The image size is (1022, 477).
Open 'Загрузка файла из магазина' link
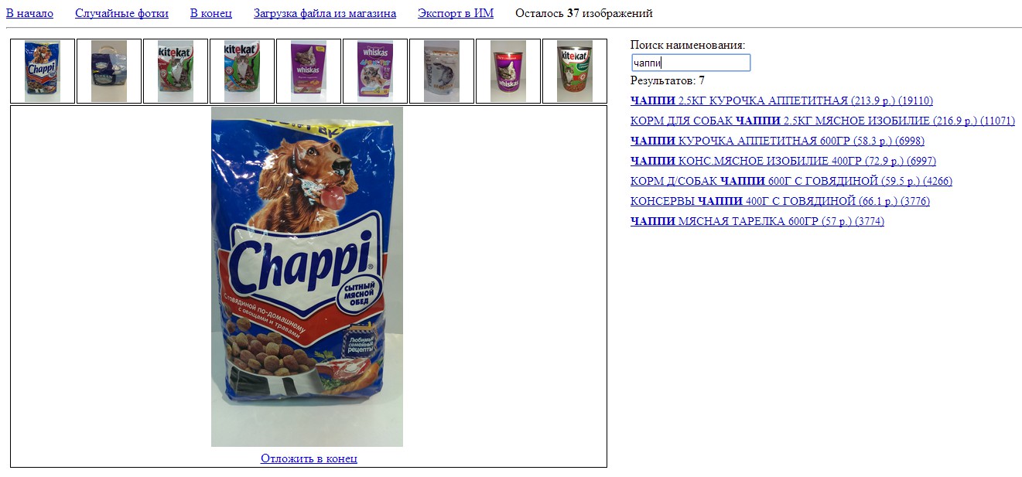point(325,13)
